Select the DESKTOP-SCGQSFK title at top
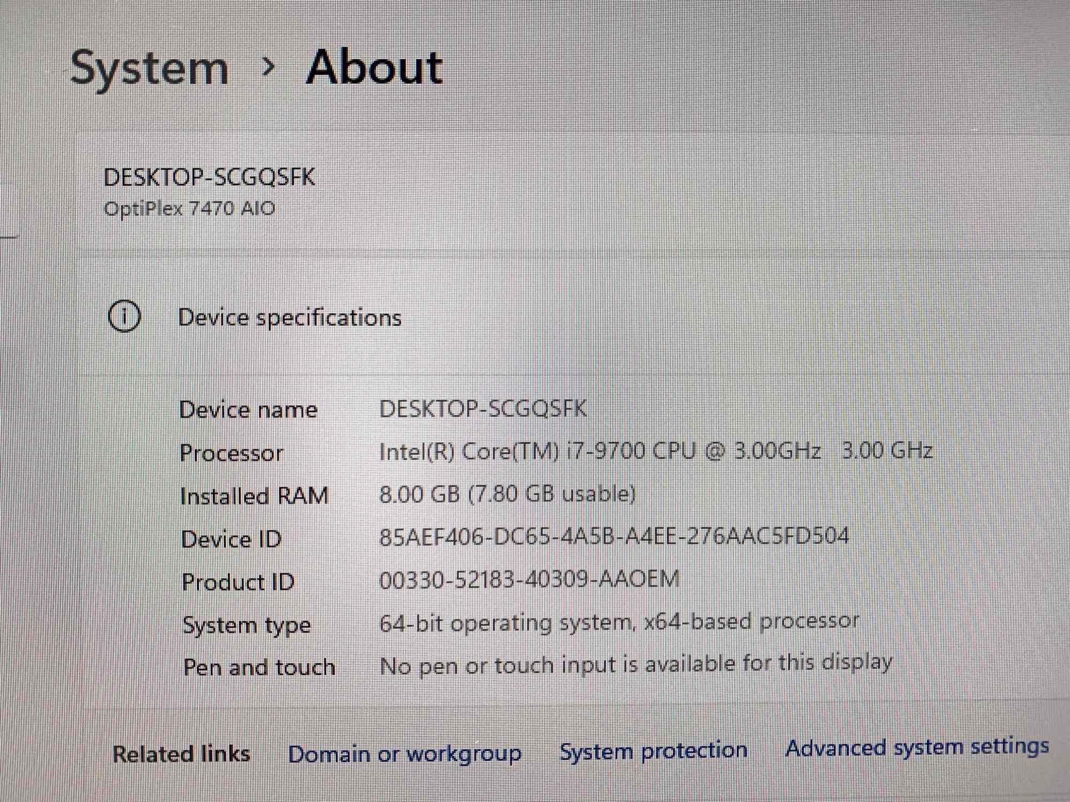Image resolution: width=1070 pixels, height=802 pixels. click(209, 178)
